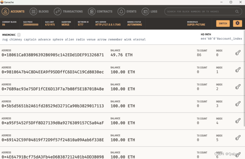Go to the Contracts tab

point(100,12)
